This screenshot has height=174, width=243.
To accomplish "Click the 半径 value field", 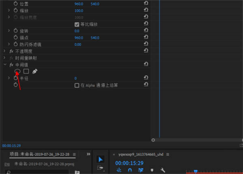I will [75, 78].
